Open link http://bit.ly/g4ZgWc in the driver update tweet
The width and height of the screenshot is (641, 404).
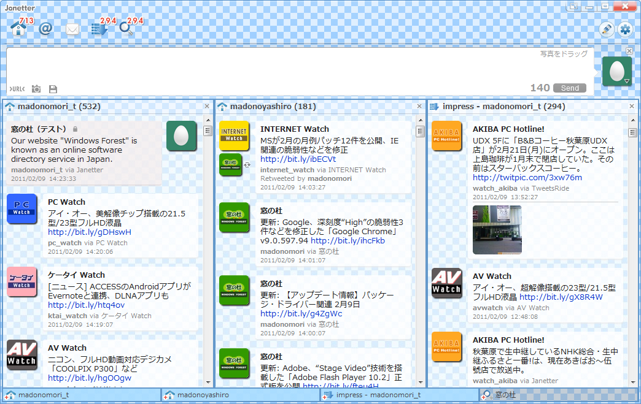(x=301, y=314)
